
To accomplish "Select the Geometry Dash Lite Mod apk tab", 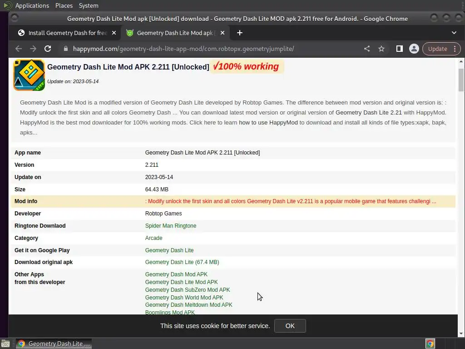I will (x=175, y=33).
